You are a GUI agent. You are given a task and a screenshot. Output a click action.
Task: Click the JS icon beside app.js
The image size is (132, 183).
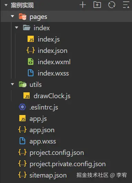[x=22, y=118]
